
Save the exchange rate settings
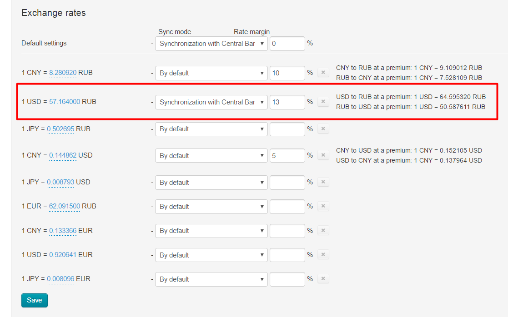35,300
